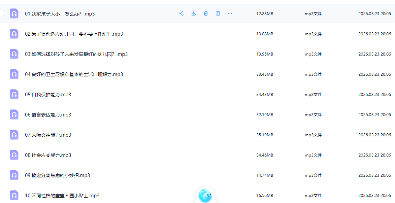The image size is (395, 203).
Task: Click the audio icon of 08.社会应变能力
Action: tap(14, 155)
